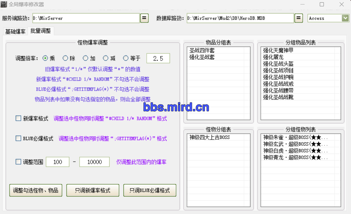Click the app icon in title bar
This screenshot has width=351, height=214.
pyautogui.click(x=4, y=4)
